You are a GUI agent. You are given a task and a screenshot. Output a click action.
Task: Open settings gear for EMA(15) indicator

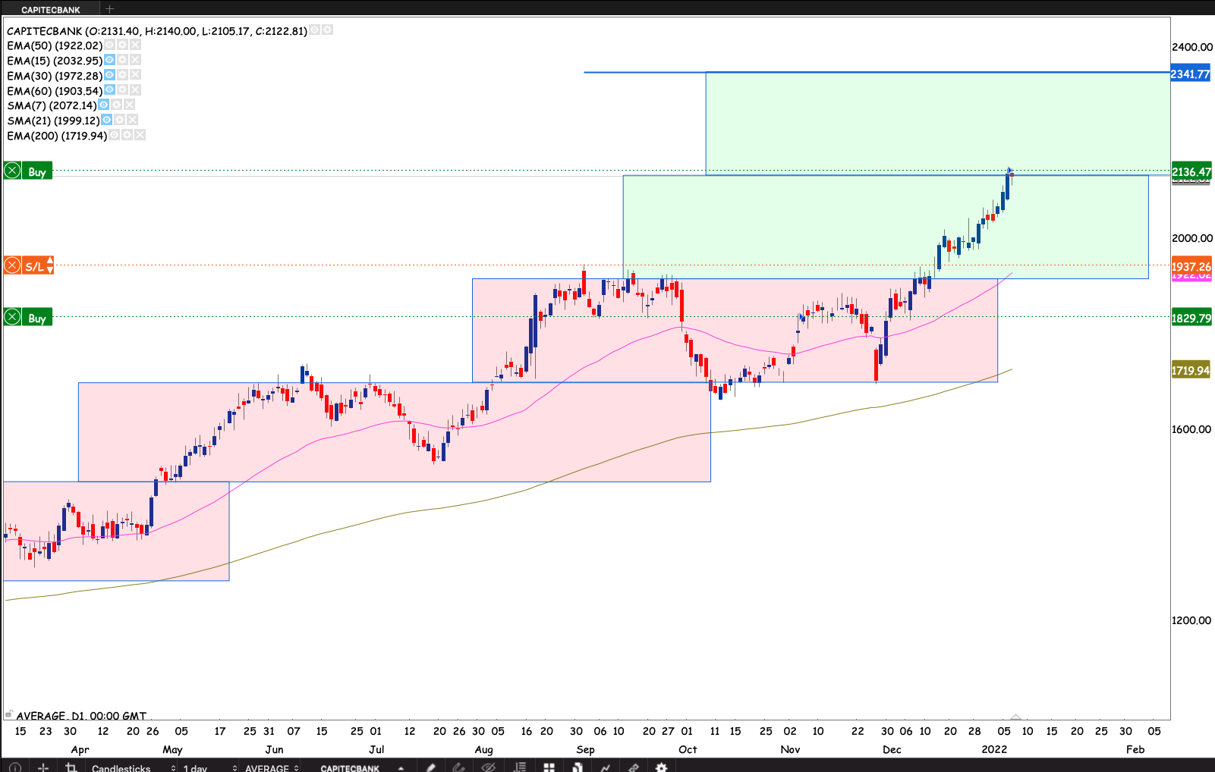122,60
